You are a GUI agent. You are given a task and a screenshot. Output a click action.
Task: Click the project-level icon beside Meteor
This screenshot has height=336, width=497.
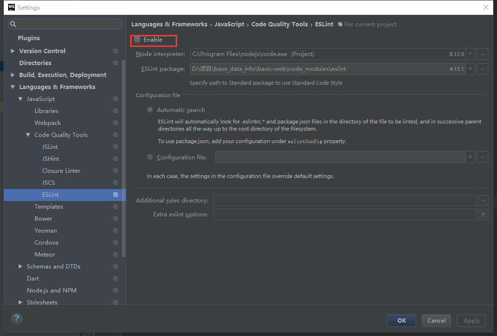pos(116,255)
